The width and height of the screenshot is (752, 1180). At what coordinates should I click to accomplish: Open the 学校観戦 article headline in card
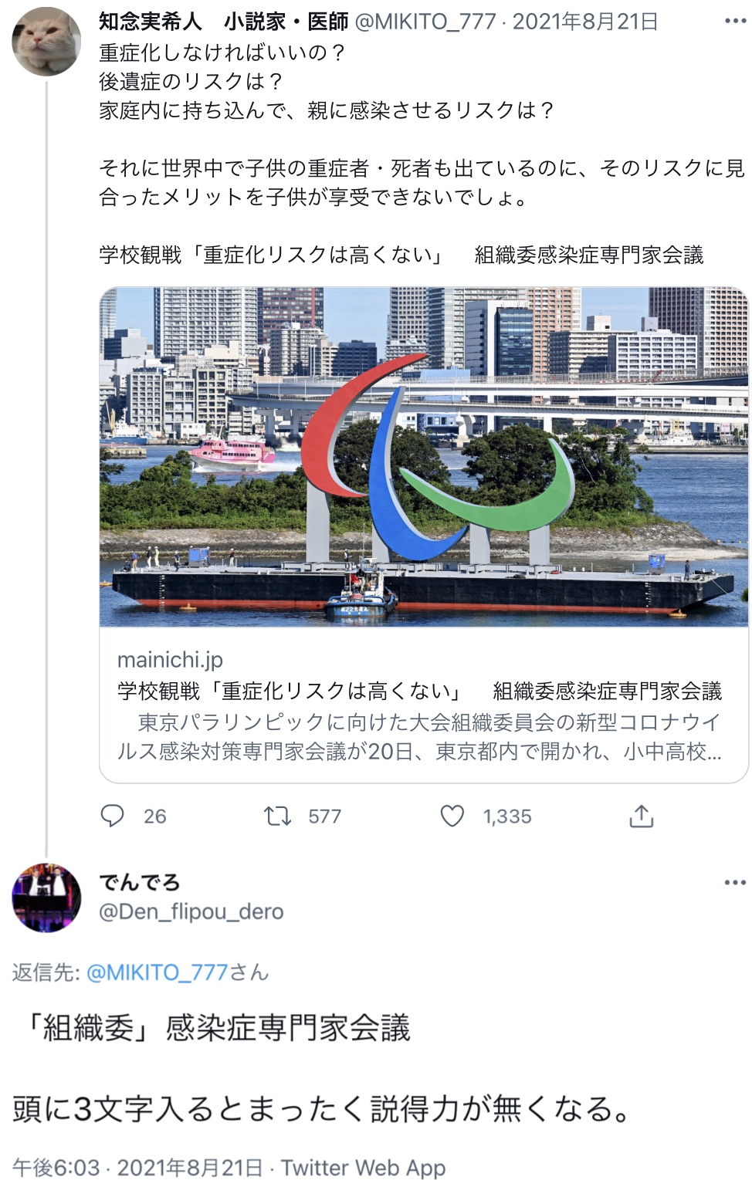coord(419,691)
